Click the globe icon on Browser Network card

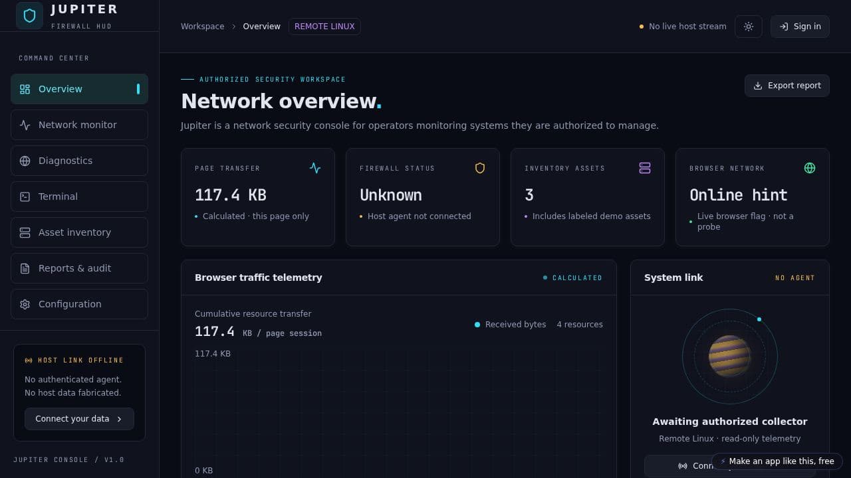[810, 168]
